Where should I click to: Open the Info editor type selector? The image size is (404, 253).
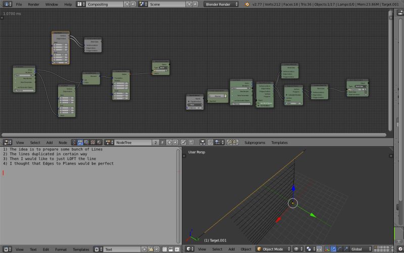pyautogui.click(x=8, y=4)
